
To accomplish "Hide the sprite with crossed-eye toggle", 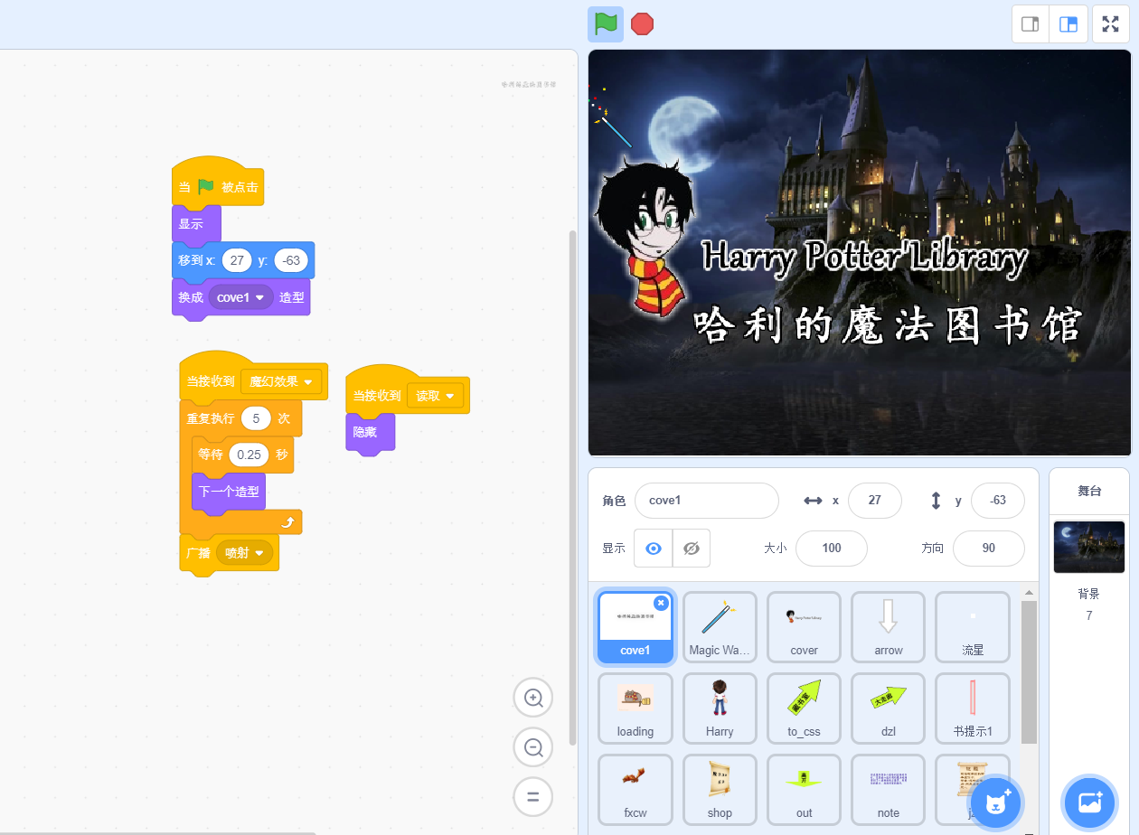I will pyautogui.click(x=692, y=549).
